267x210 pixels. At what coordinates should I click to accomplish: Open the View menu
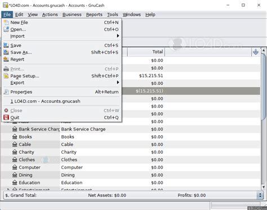coord(33,15)
